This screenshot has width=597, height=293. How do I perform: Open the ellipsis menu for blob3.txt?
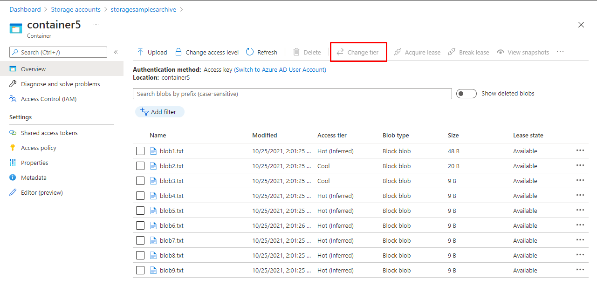(580, 180)
